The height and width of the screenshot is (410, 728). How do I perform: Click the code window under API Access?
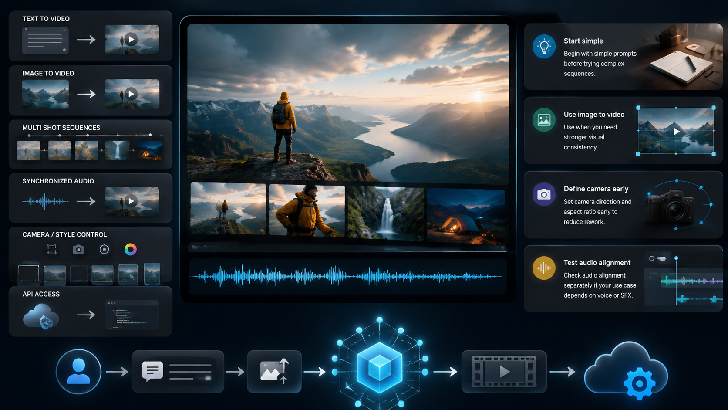click(x=132, y=315)
